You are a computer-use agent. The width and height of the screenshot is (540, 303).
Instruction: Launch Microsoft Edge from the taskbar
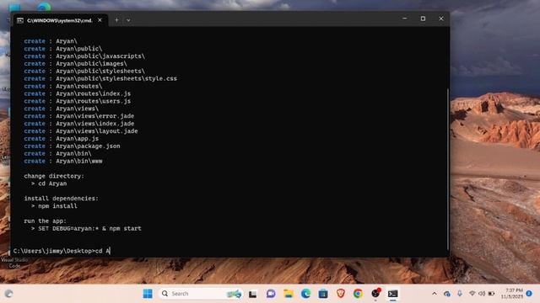(x=305, y=294)
